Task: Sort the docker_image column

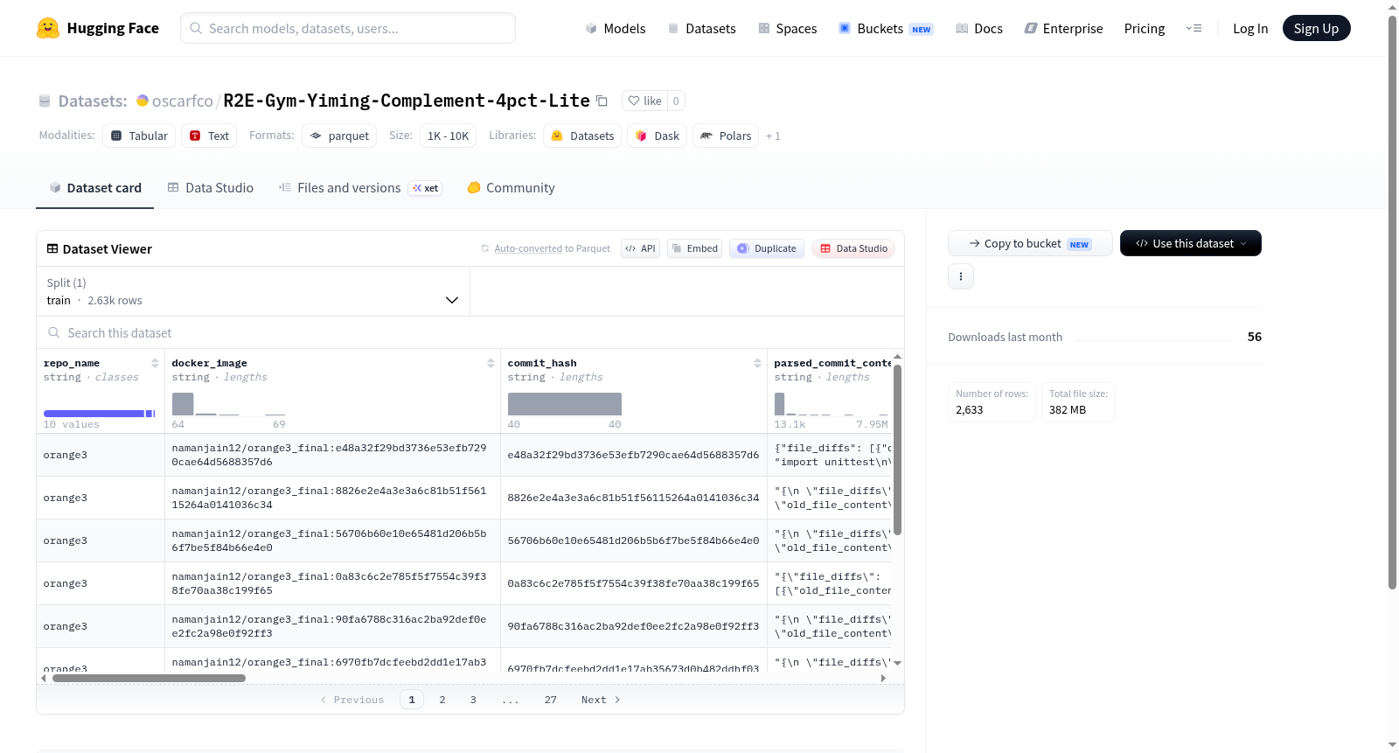Action: click(x=491, y=363)
